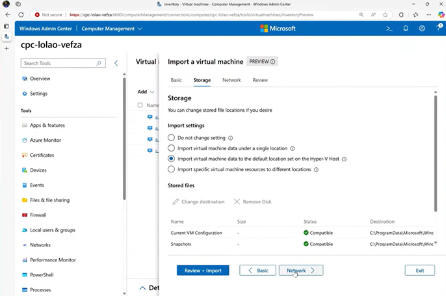Click Name header in Stored files table
Viewport: 446px width, 296px height.
[177, 222]
